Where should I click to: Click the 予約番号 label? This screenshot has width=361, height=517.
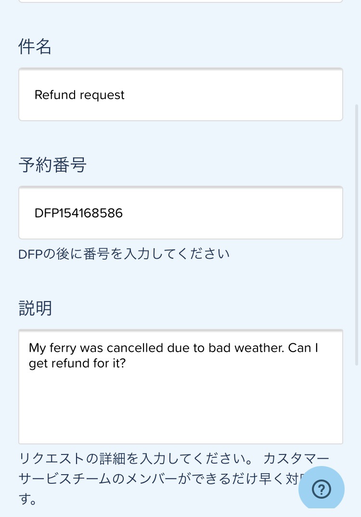52,164
